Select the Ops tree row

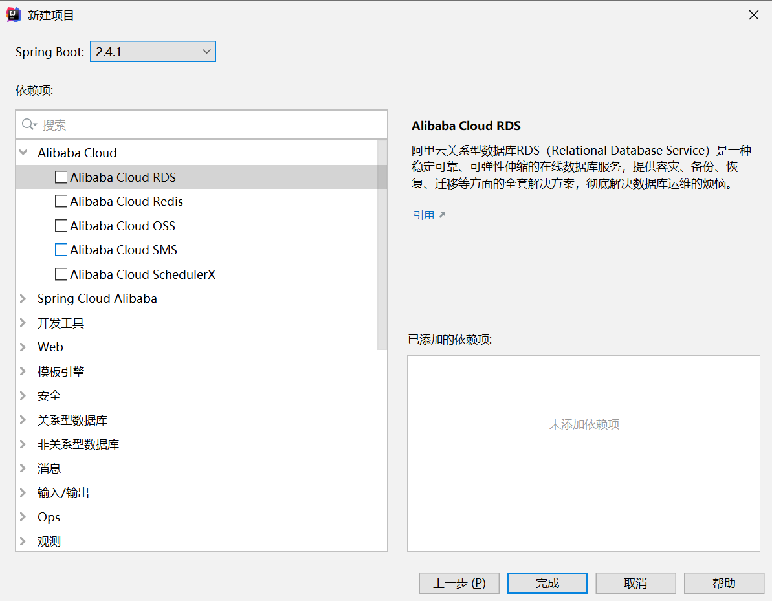[201, 517]
